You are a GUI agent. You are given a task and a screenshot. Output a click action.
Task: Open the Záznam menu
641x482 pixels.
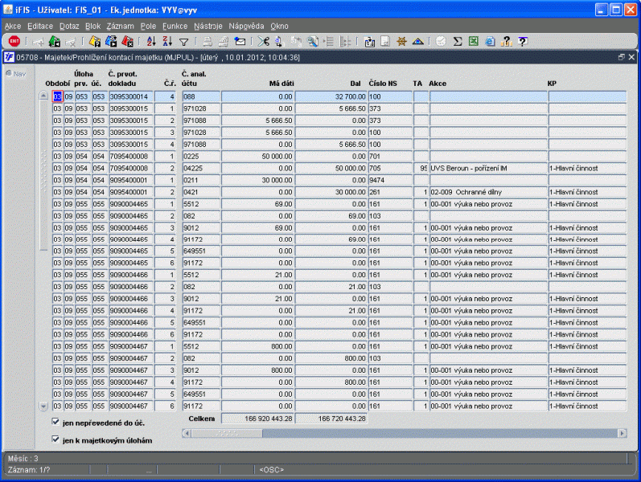(x=120, y=27)
